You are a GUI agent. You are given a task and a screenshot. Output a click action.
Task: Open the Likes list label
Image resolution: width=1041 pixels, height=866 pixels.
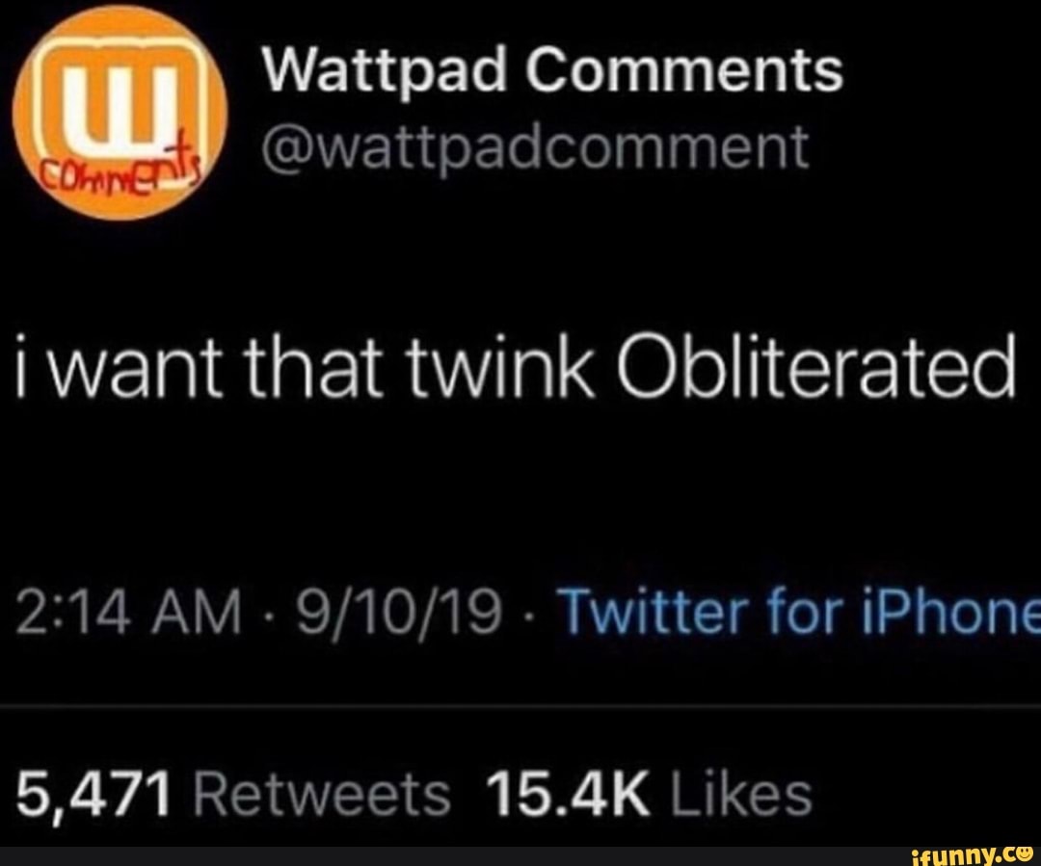point(741,793)
